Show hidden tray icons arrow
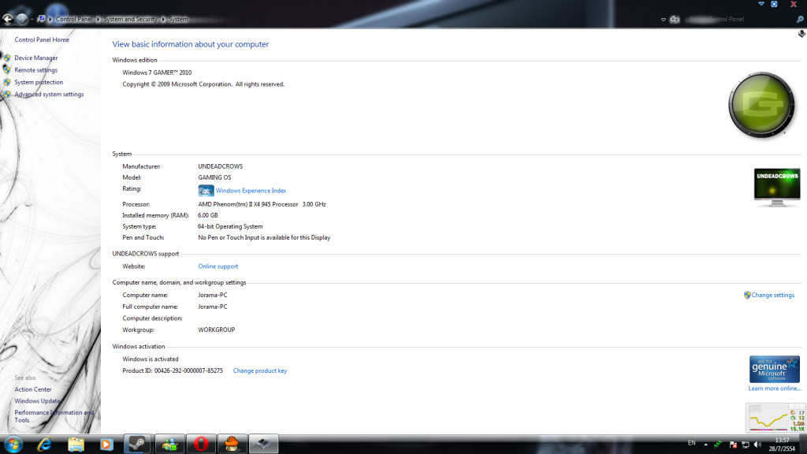This screenshot has width=807, height=454. (705, 445)
